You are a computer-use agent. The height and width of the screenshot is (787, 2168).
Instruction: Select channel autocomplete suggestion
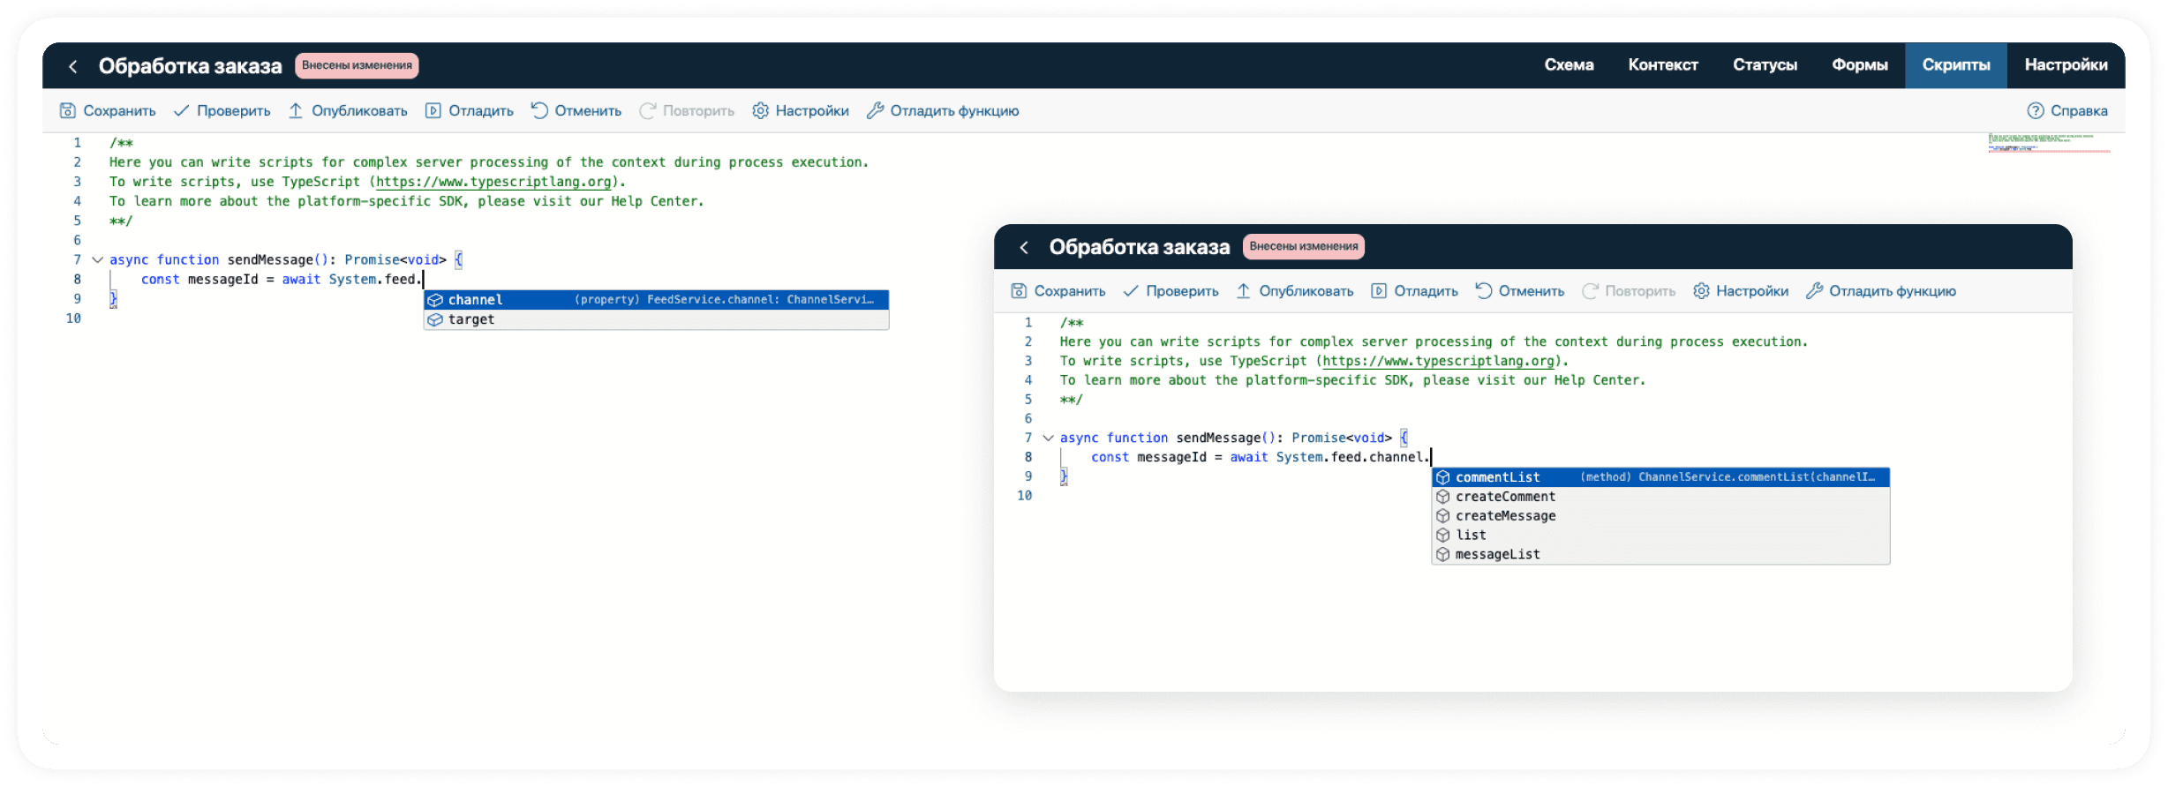(656, 300)
